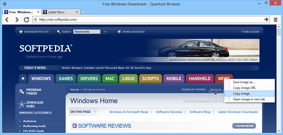
Task: Click the Quantum Browser atom icon
Action: coord(5,4)
